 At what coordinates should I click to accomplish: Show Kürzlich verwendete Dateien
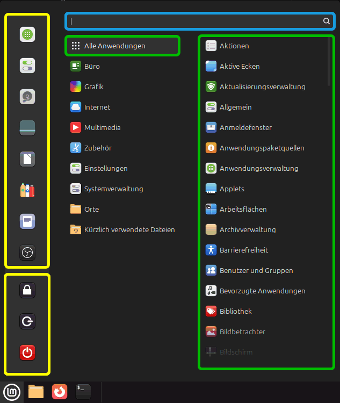pos(129,230)
